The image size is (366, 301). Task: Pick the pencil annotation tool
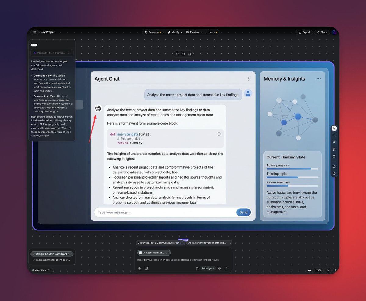click(x=334, y=142)
